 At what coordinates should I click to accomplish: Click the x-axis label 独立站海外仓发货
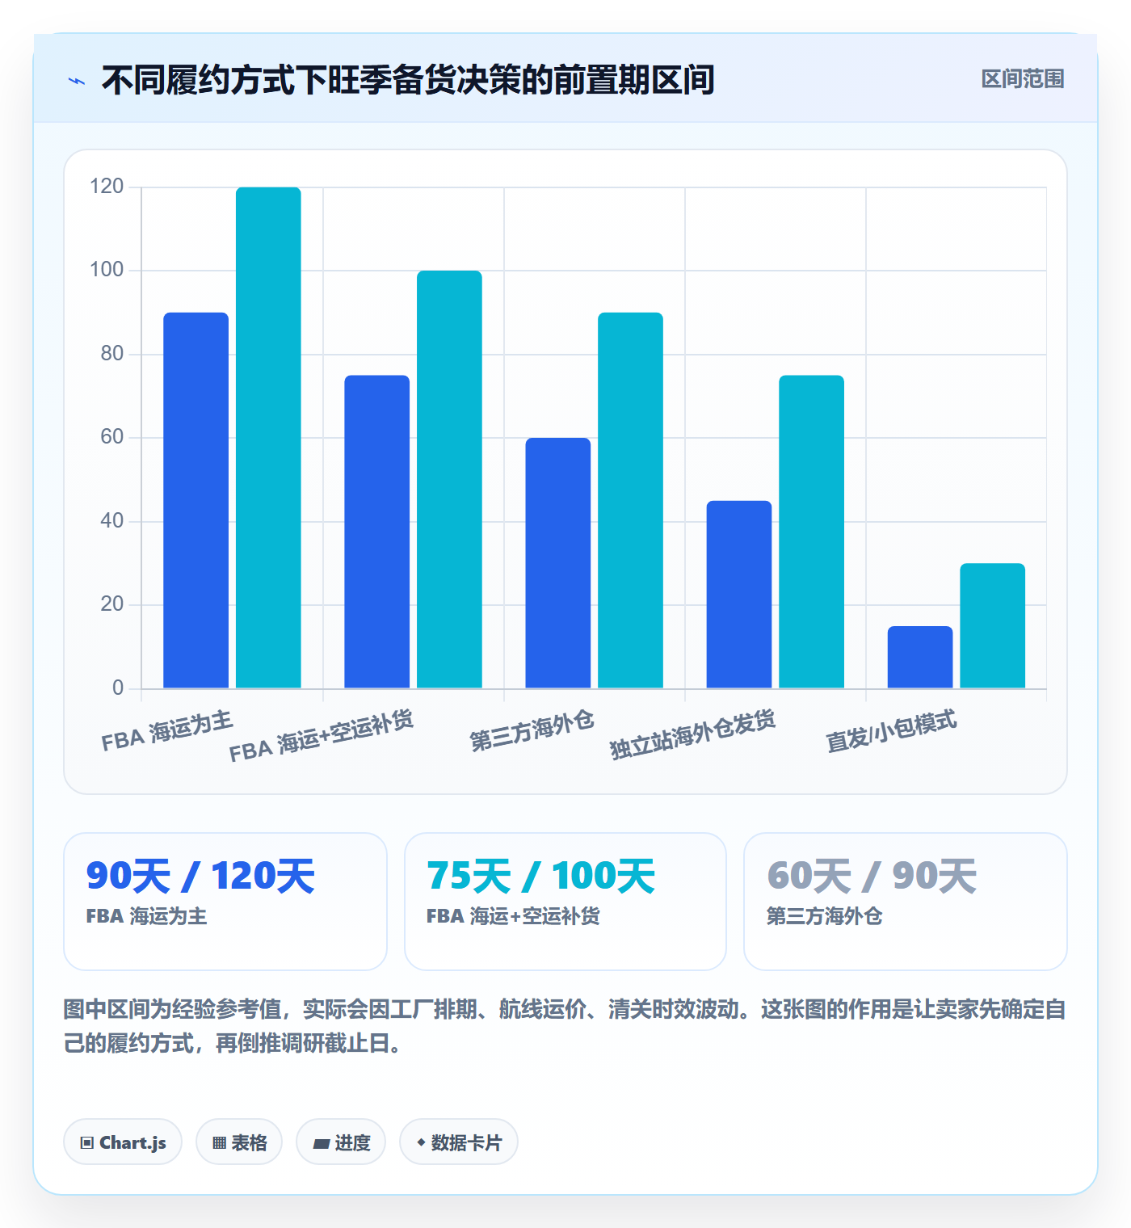click(693, 734)
